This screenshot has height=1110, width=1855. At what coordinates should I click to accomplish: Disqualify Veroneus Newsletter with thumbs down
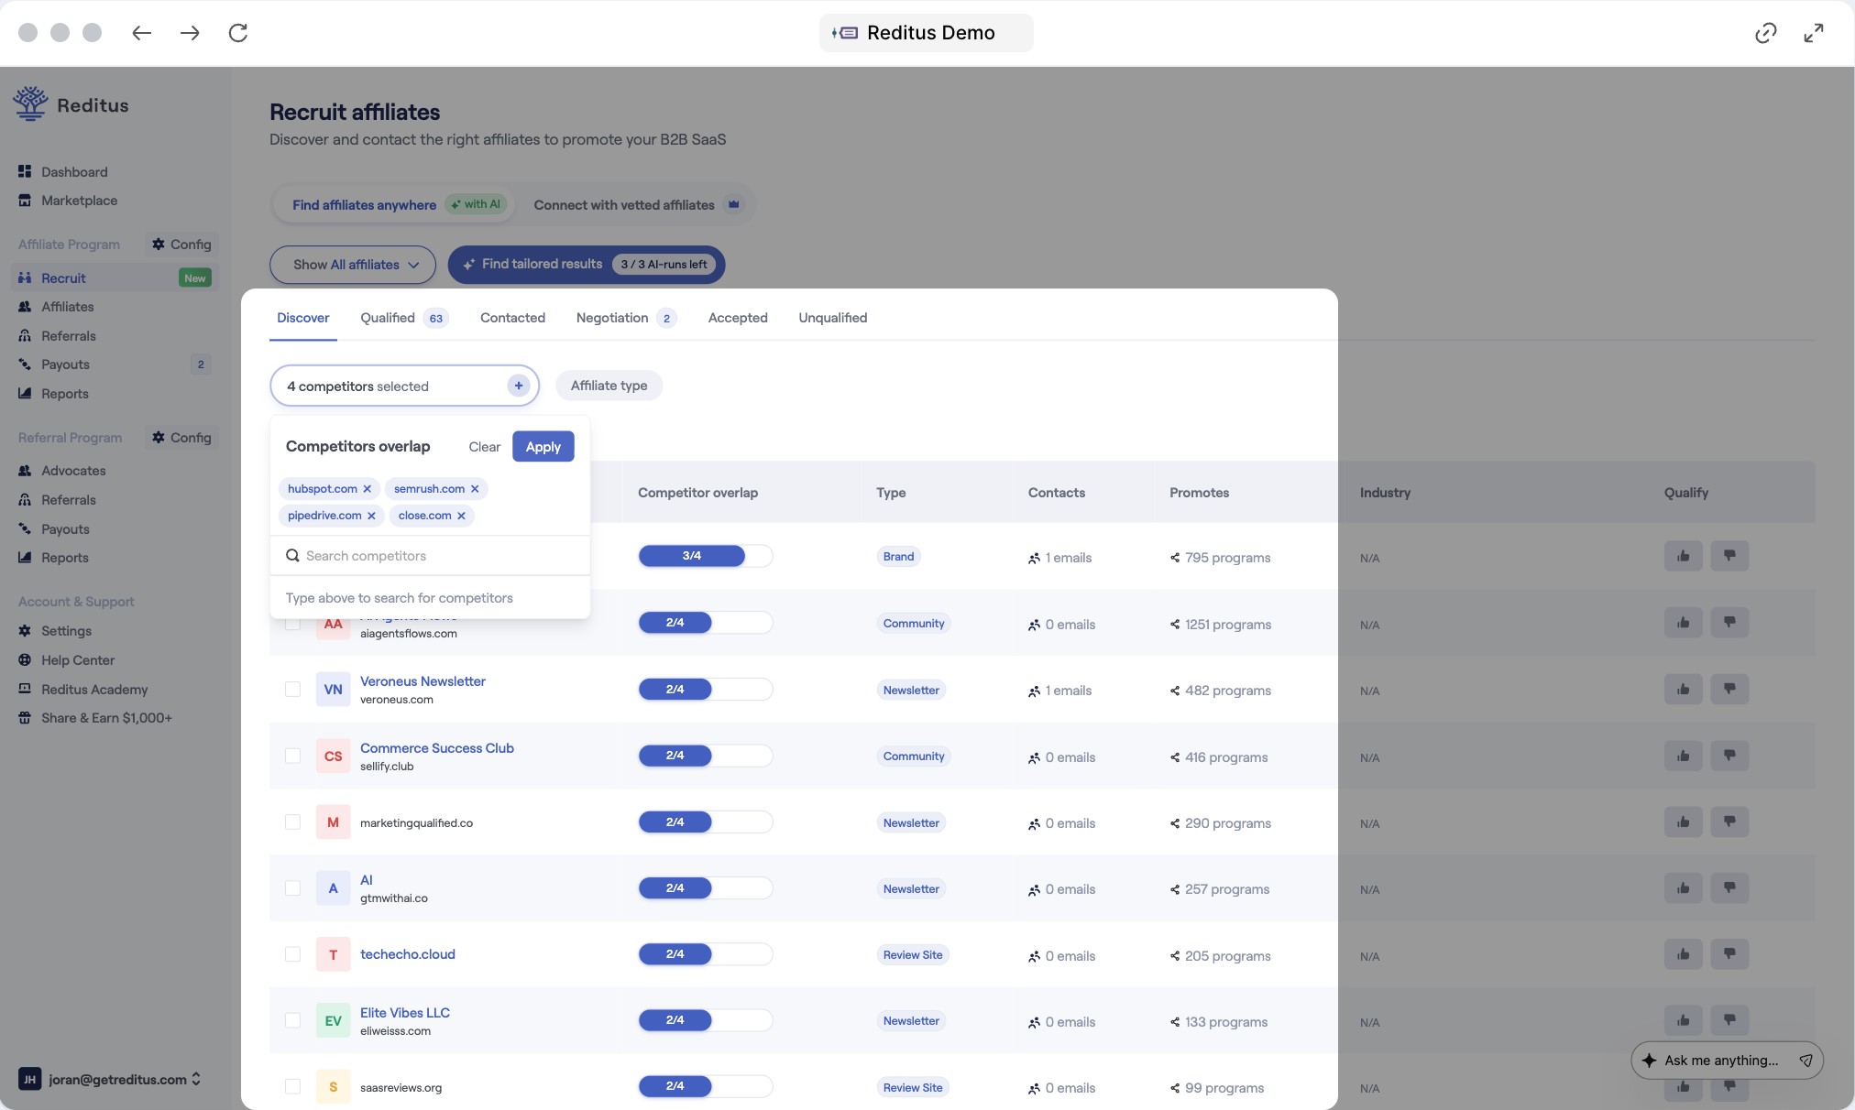[x=1729, y=690]
